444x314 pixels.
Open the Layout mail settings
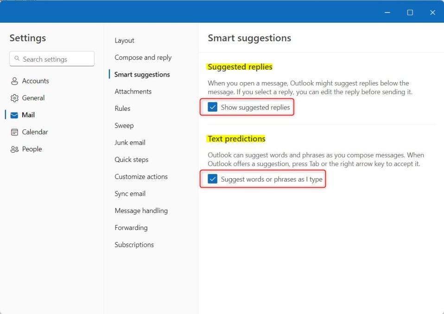coord(124,40)
